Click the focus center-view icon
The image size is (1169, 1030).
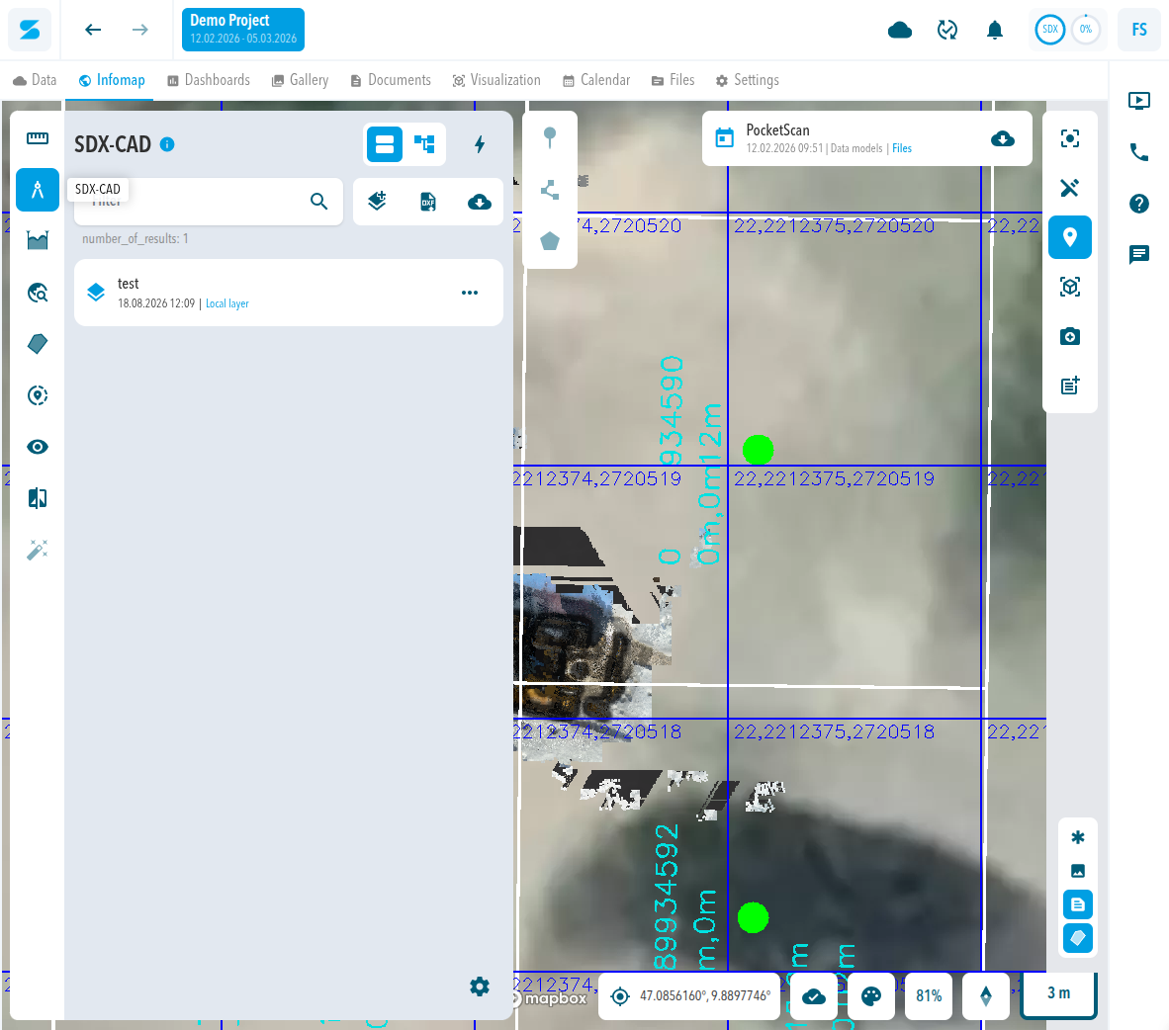click(x=1070, y=138)
